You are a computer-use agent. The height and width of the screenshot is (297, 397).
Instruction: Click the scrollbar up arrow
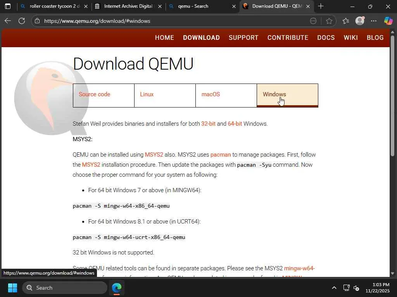click(392, 32)
